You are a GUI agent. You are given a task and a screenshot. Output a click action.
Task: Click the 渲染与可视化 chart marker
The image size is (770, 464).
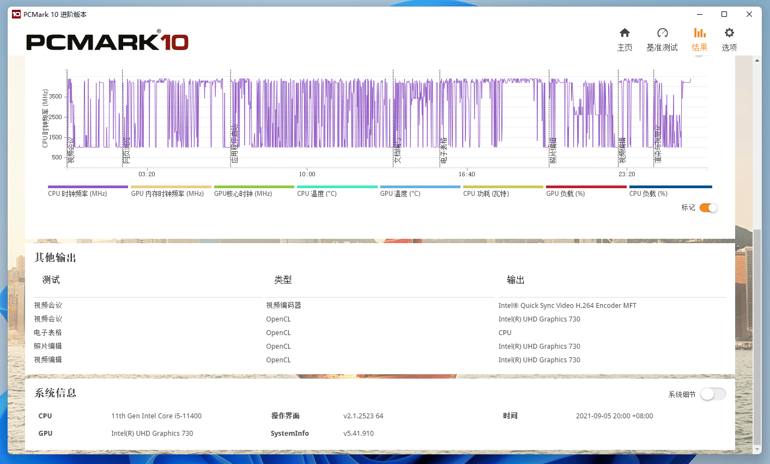(x=658, y=144)
